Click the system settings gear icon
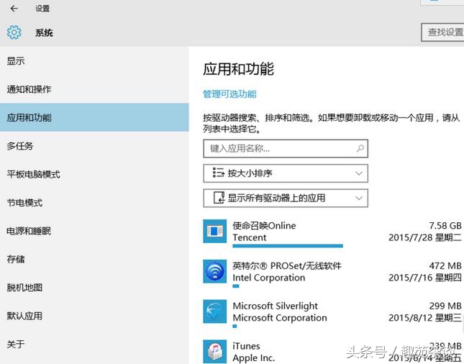This screenshot has width=464, height=364. (14, 32)
